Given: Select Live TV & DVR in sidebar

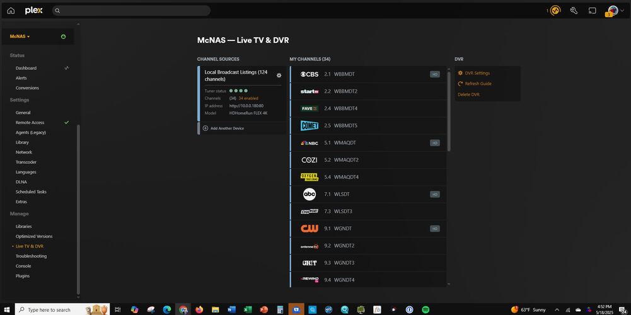Looking at the screenshot, I should (x=30, y=246).
